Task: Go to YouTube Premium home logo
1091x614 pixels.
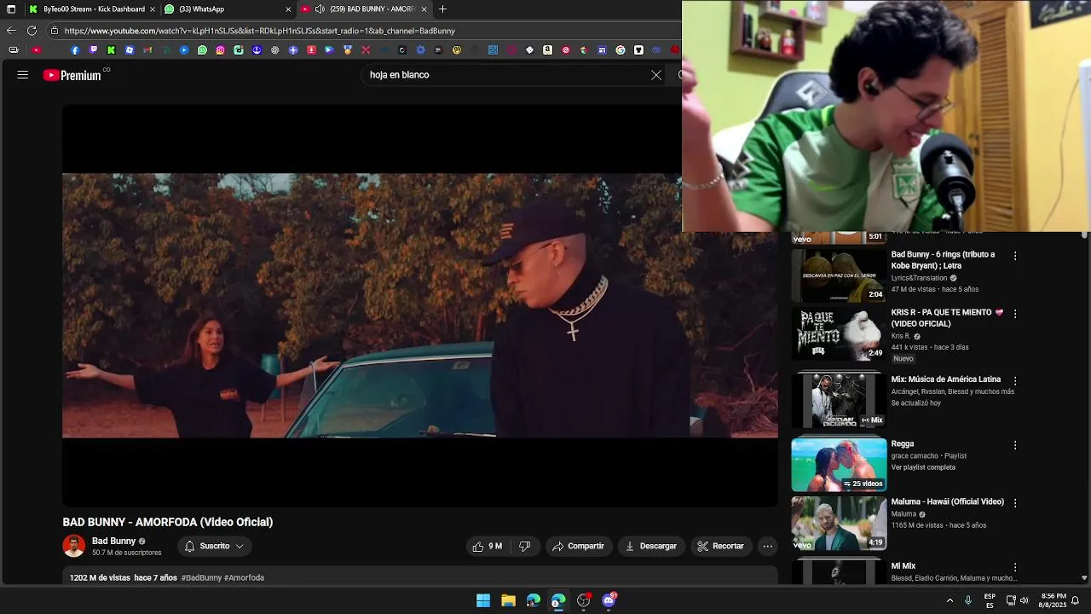Action: (x=72, y=75)
